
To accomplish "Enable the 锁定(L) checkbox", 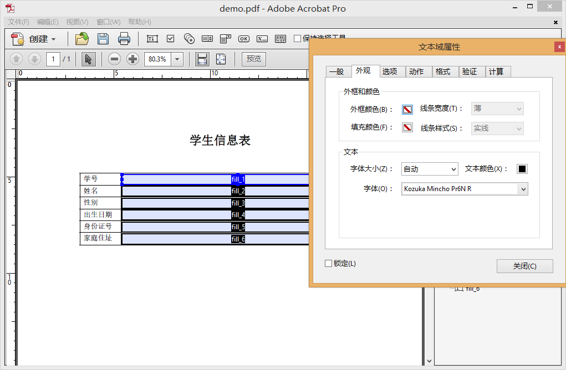I will point(329,264).
